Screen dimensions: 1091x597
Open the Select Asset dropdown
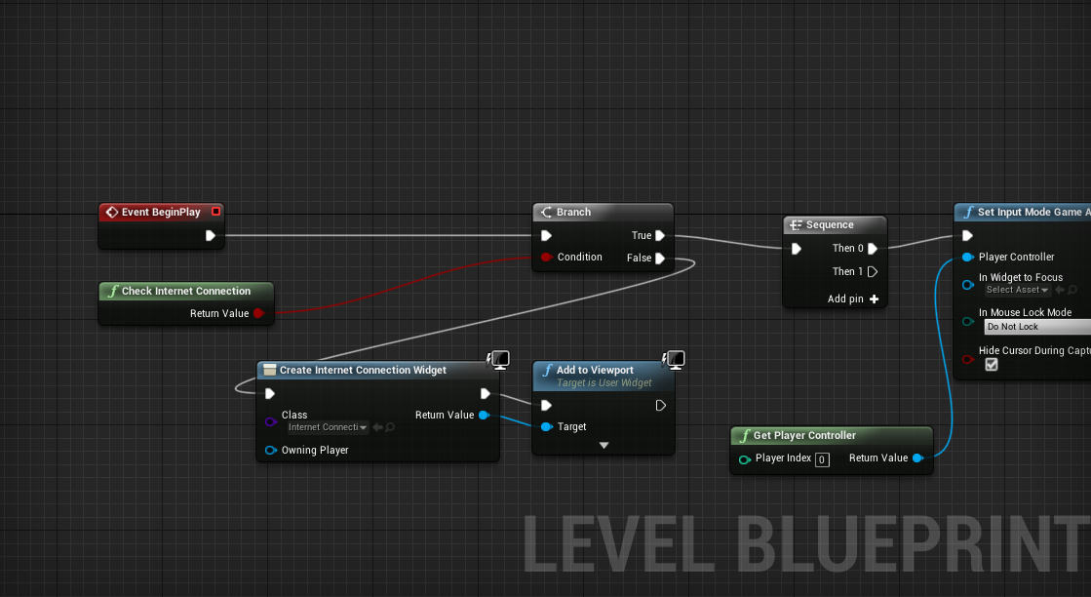[1017, 290]
